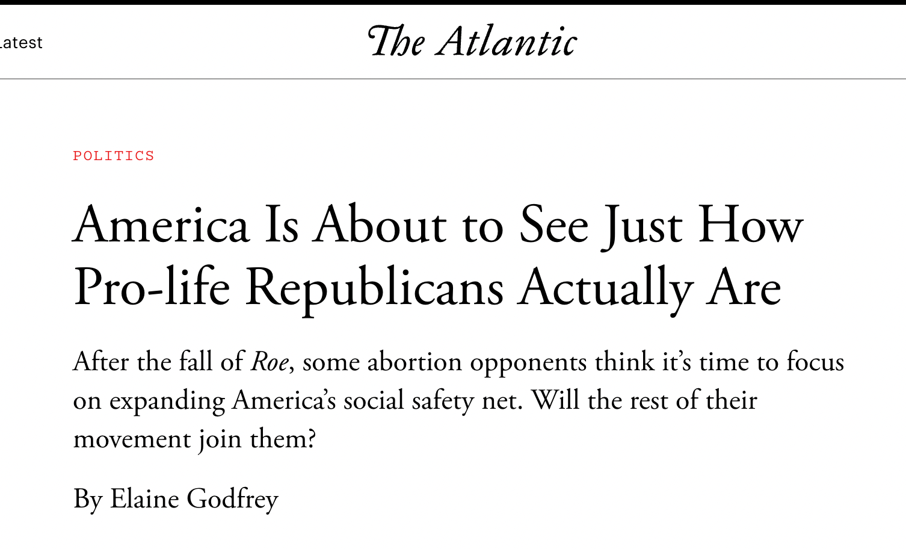Open the Latest navigation link
The width and height of the screenshot is (906, 549).
[x=21, y=43]
